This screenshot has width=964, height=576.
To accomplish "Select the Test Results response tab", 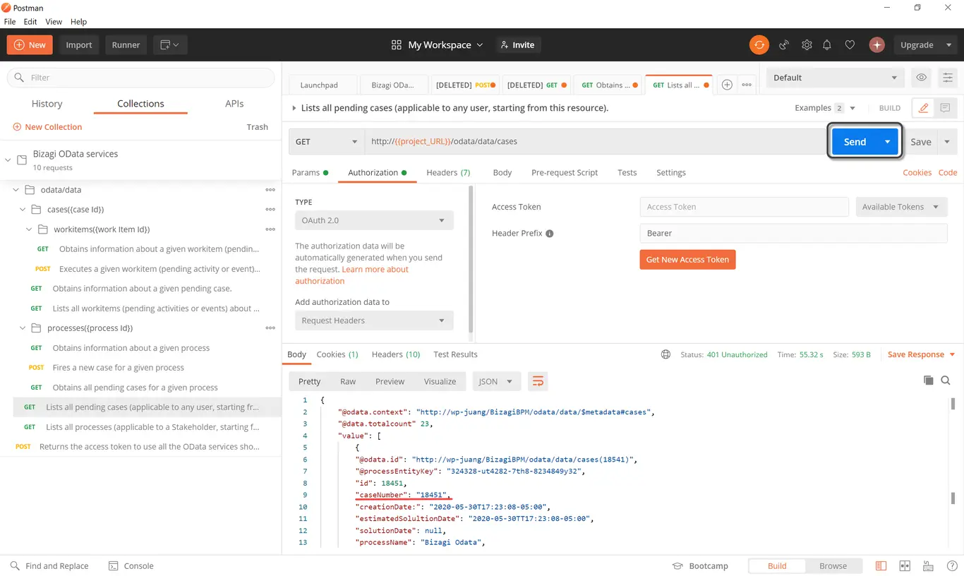I will [455, 354].
